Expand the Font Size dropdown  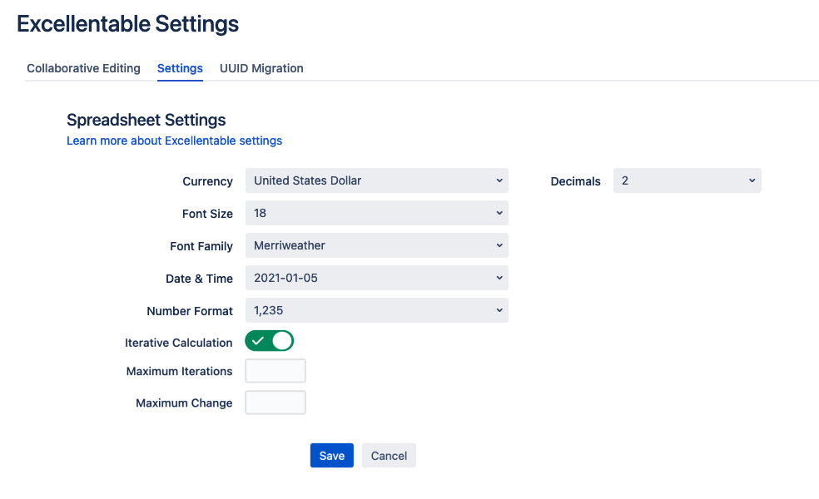(376, 213)
